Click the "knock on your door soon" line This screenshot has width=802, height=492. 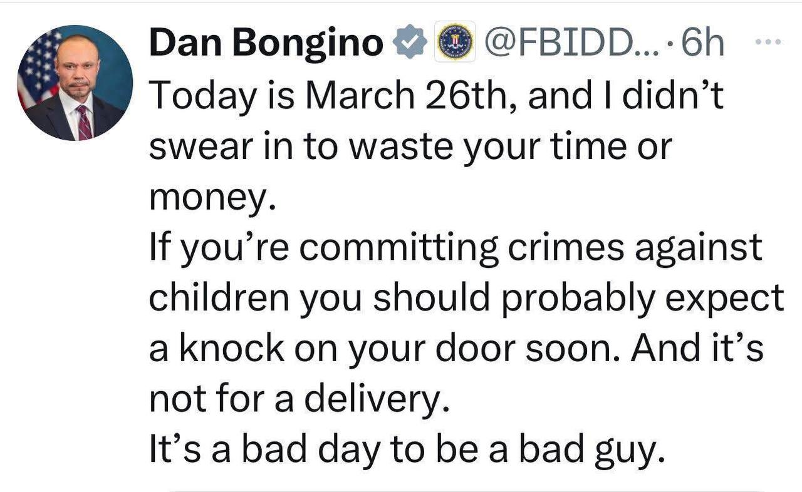[x=388, y=348]
